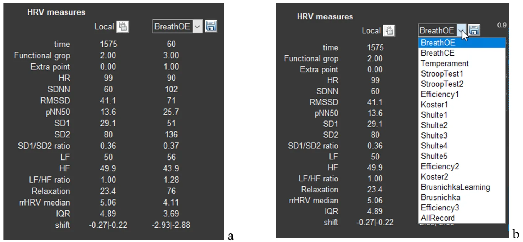This screenshot has width=523, height=242.
Task: Select StroopTest1 from the list
Action: click(x=442, y=74)
